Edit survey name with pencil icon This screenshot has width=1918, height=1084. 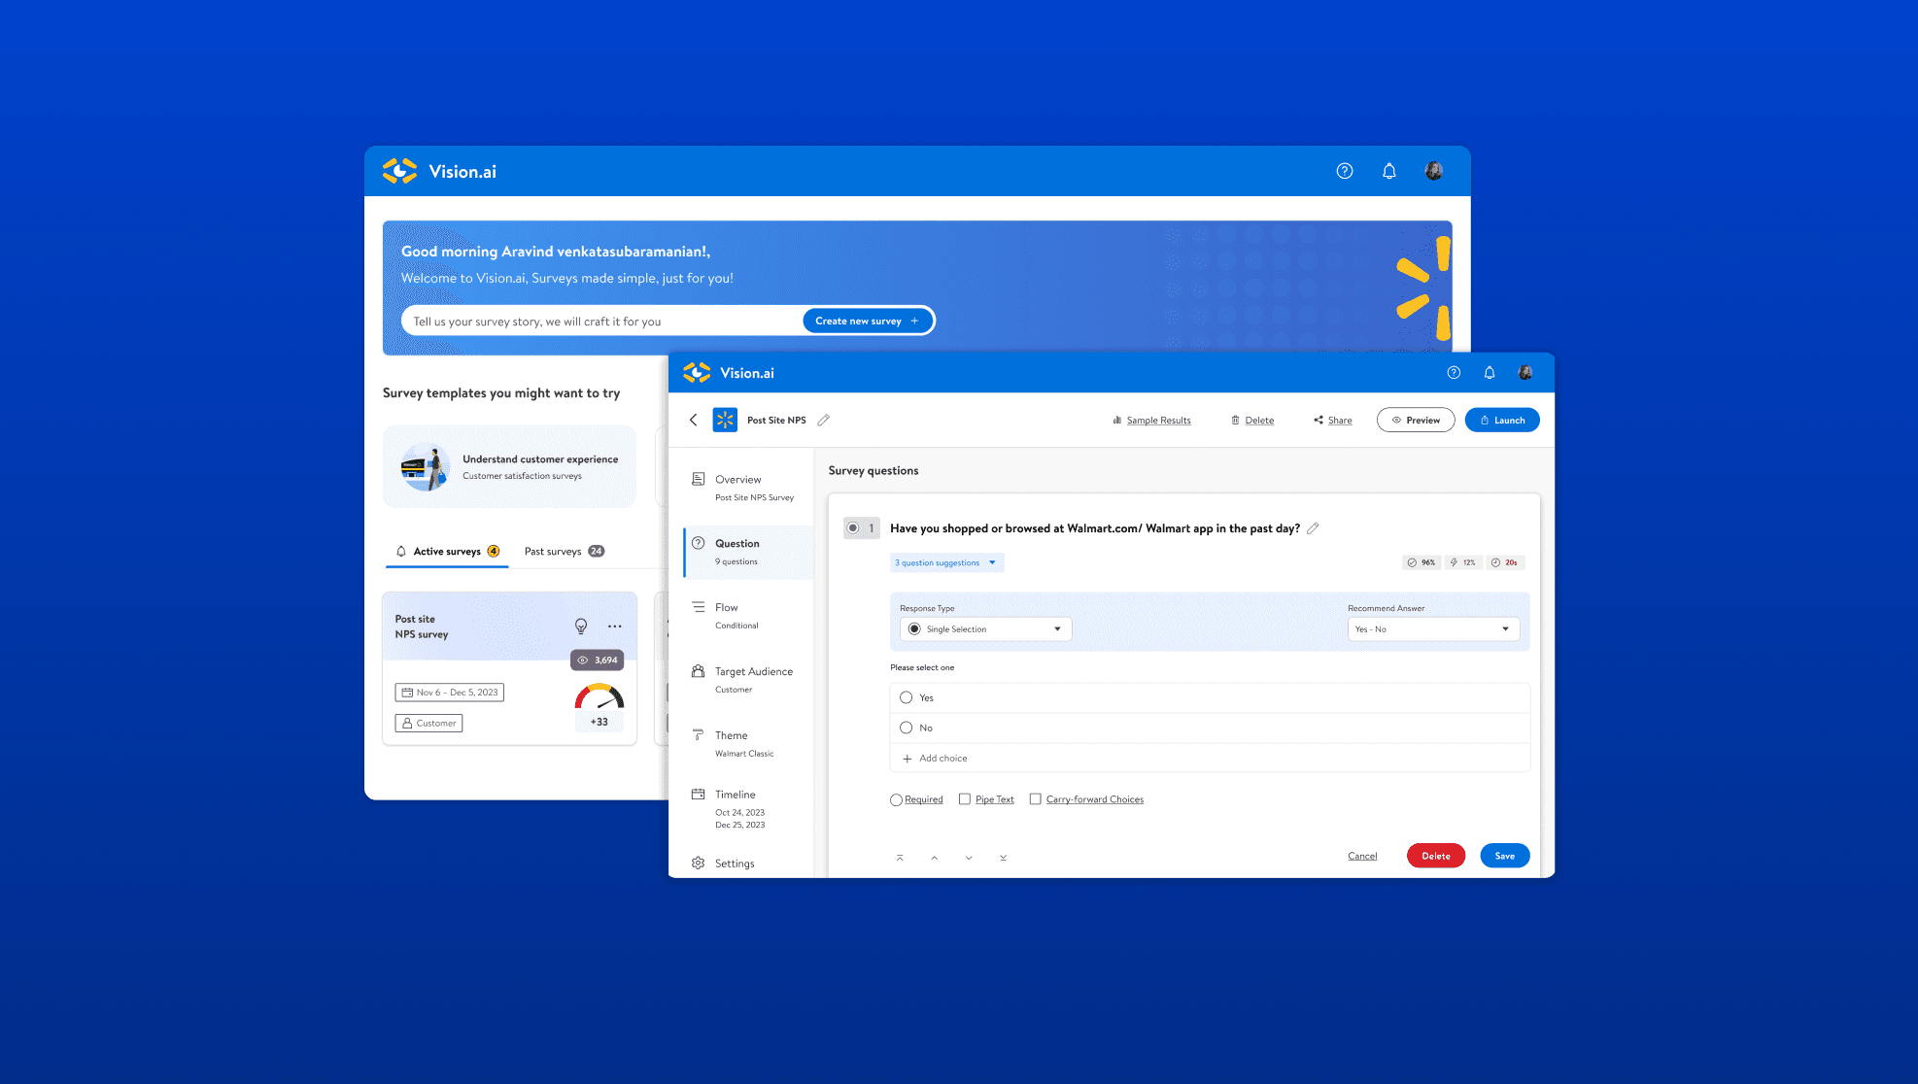pos(824,421)
